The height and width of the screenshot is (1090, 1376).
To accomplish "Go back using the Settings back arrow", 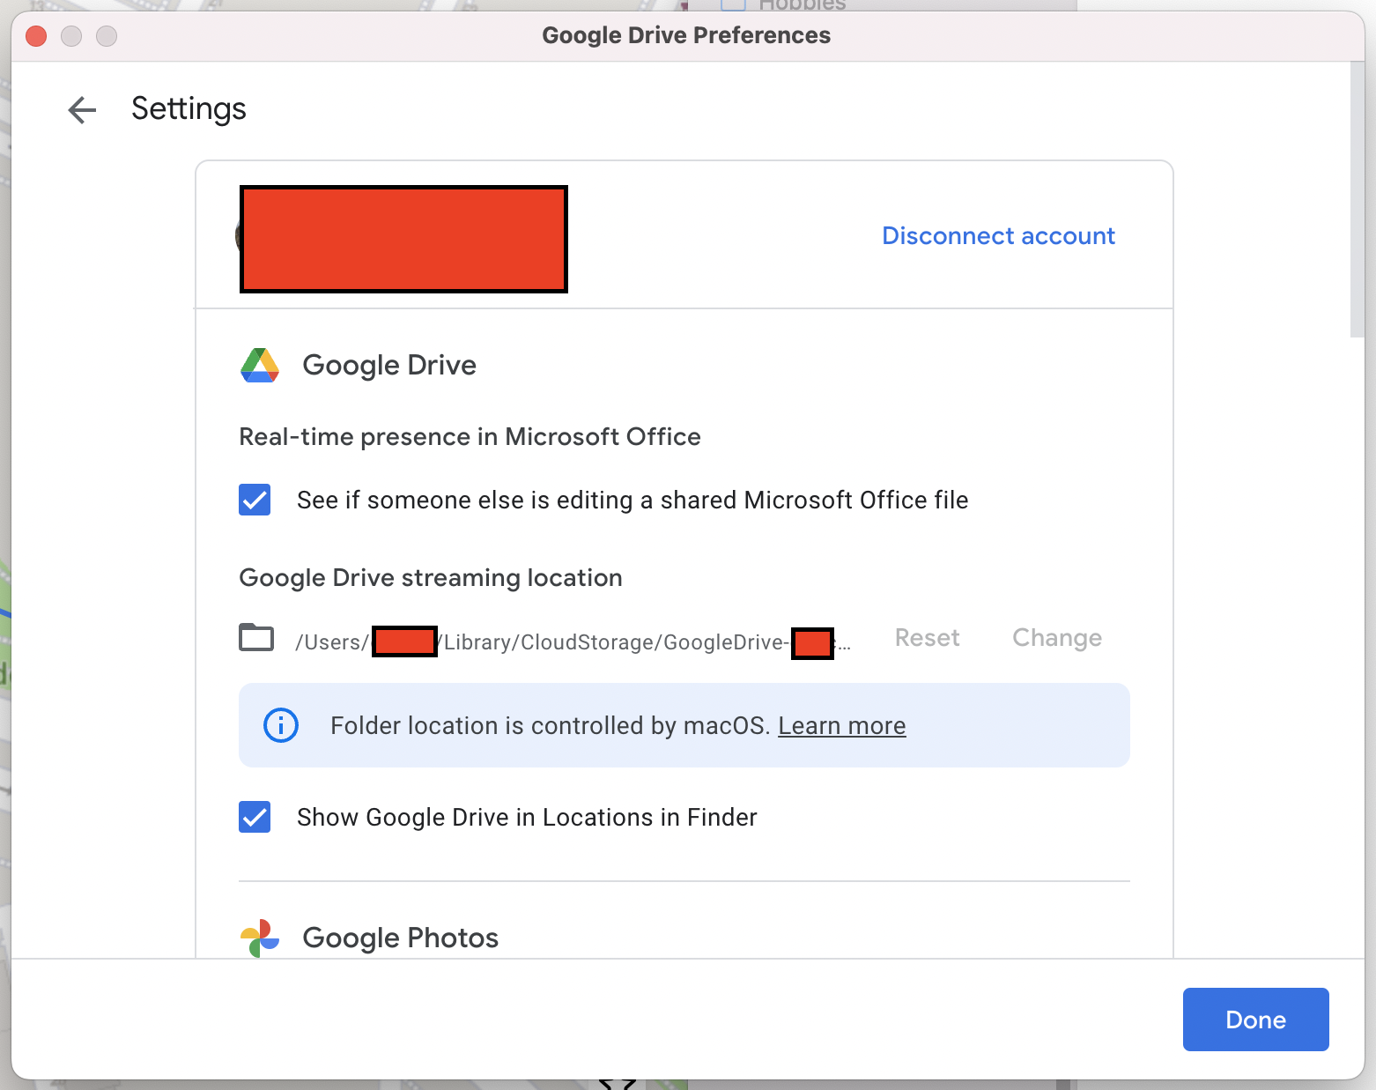I will 82,109.
